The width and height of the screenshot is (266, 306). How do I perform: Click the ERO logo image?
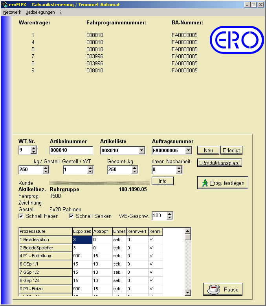pyautogui.click(x=237, y=40)
